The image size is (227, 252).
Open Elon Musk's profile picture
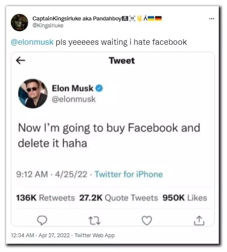click(x=33, y=93)
